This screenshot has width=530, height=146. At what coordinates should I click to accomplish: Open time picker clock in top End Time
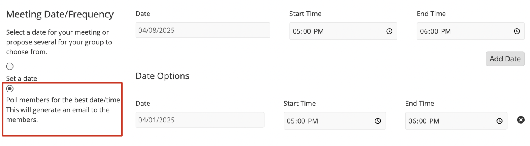517,31
